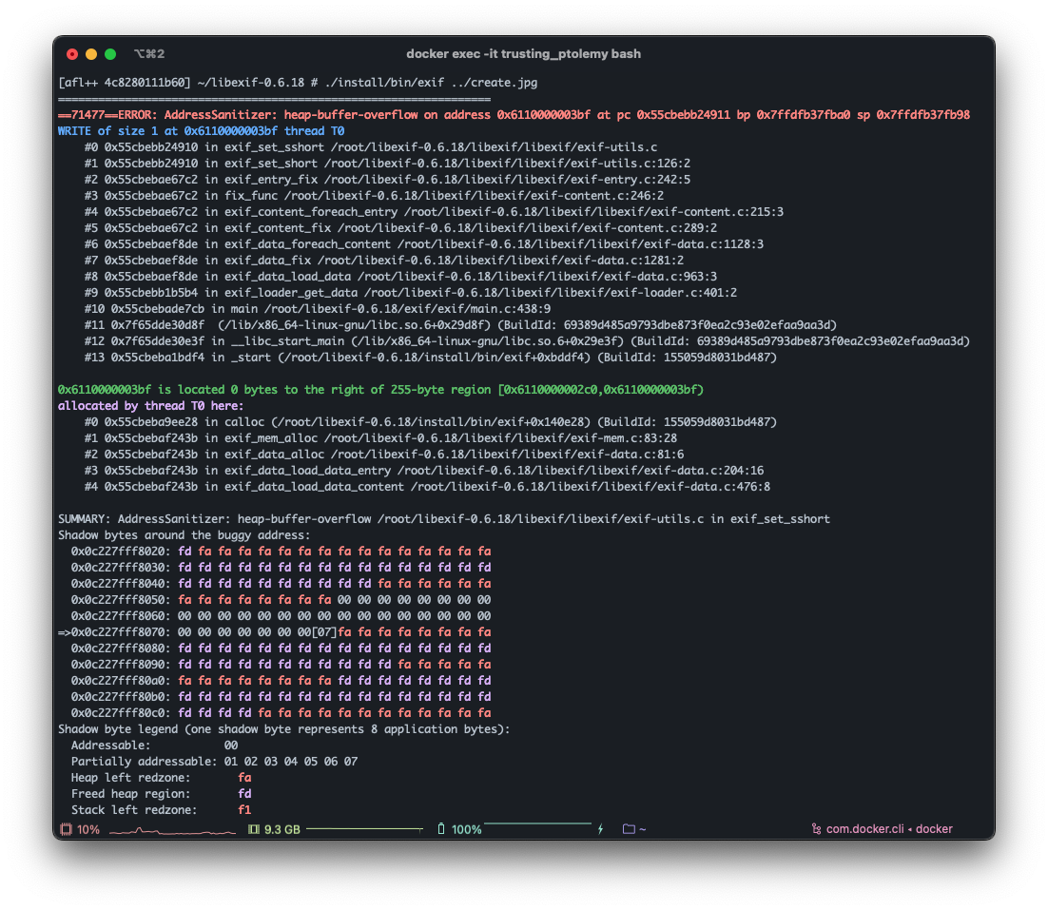Click the CPU usage sparkline graph
This screenshot has height=910, width=1048.
[x=172, y=830]
